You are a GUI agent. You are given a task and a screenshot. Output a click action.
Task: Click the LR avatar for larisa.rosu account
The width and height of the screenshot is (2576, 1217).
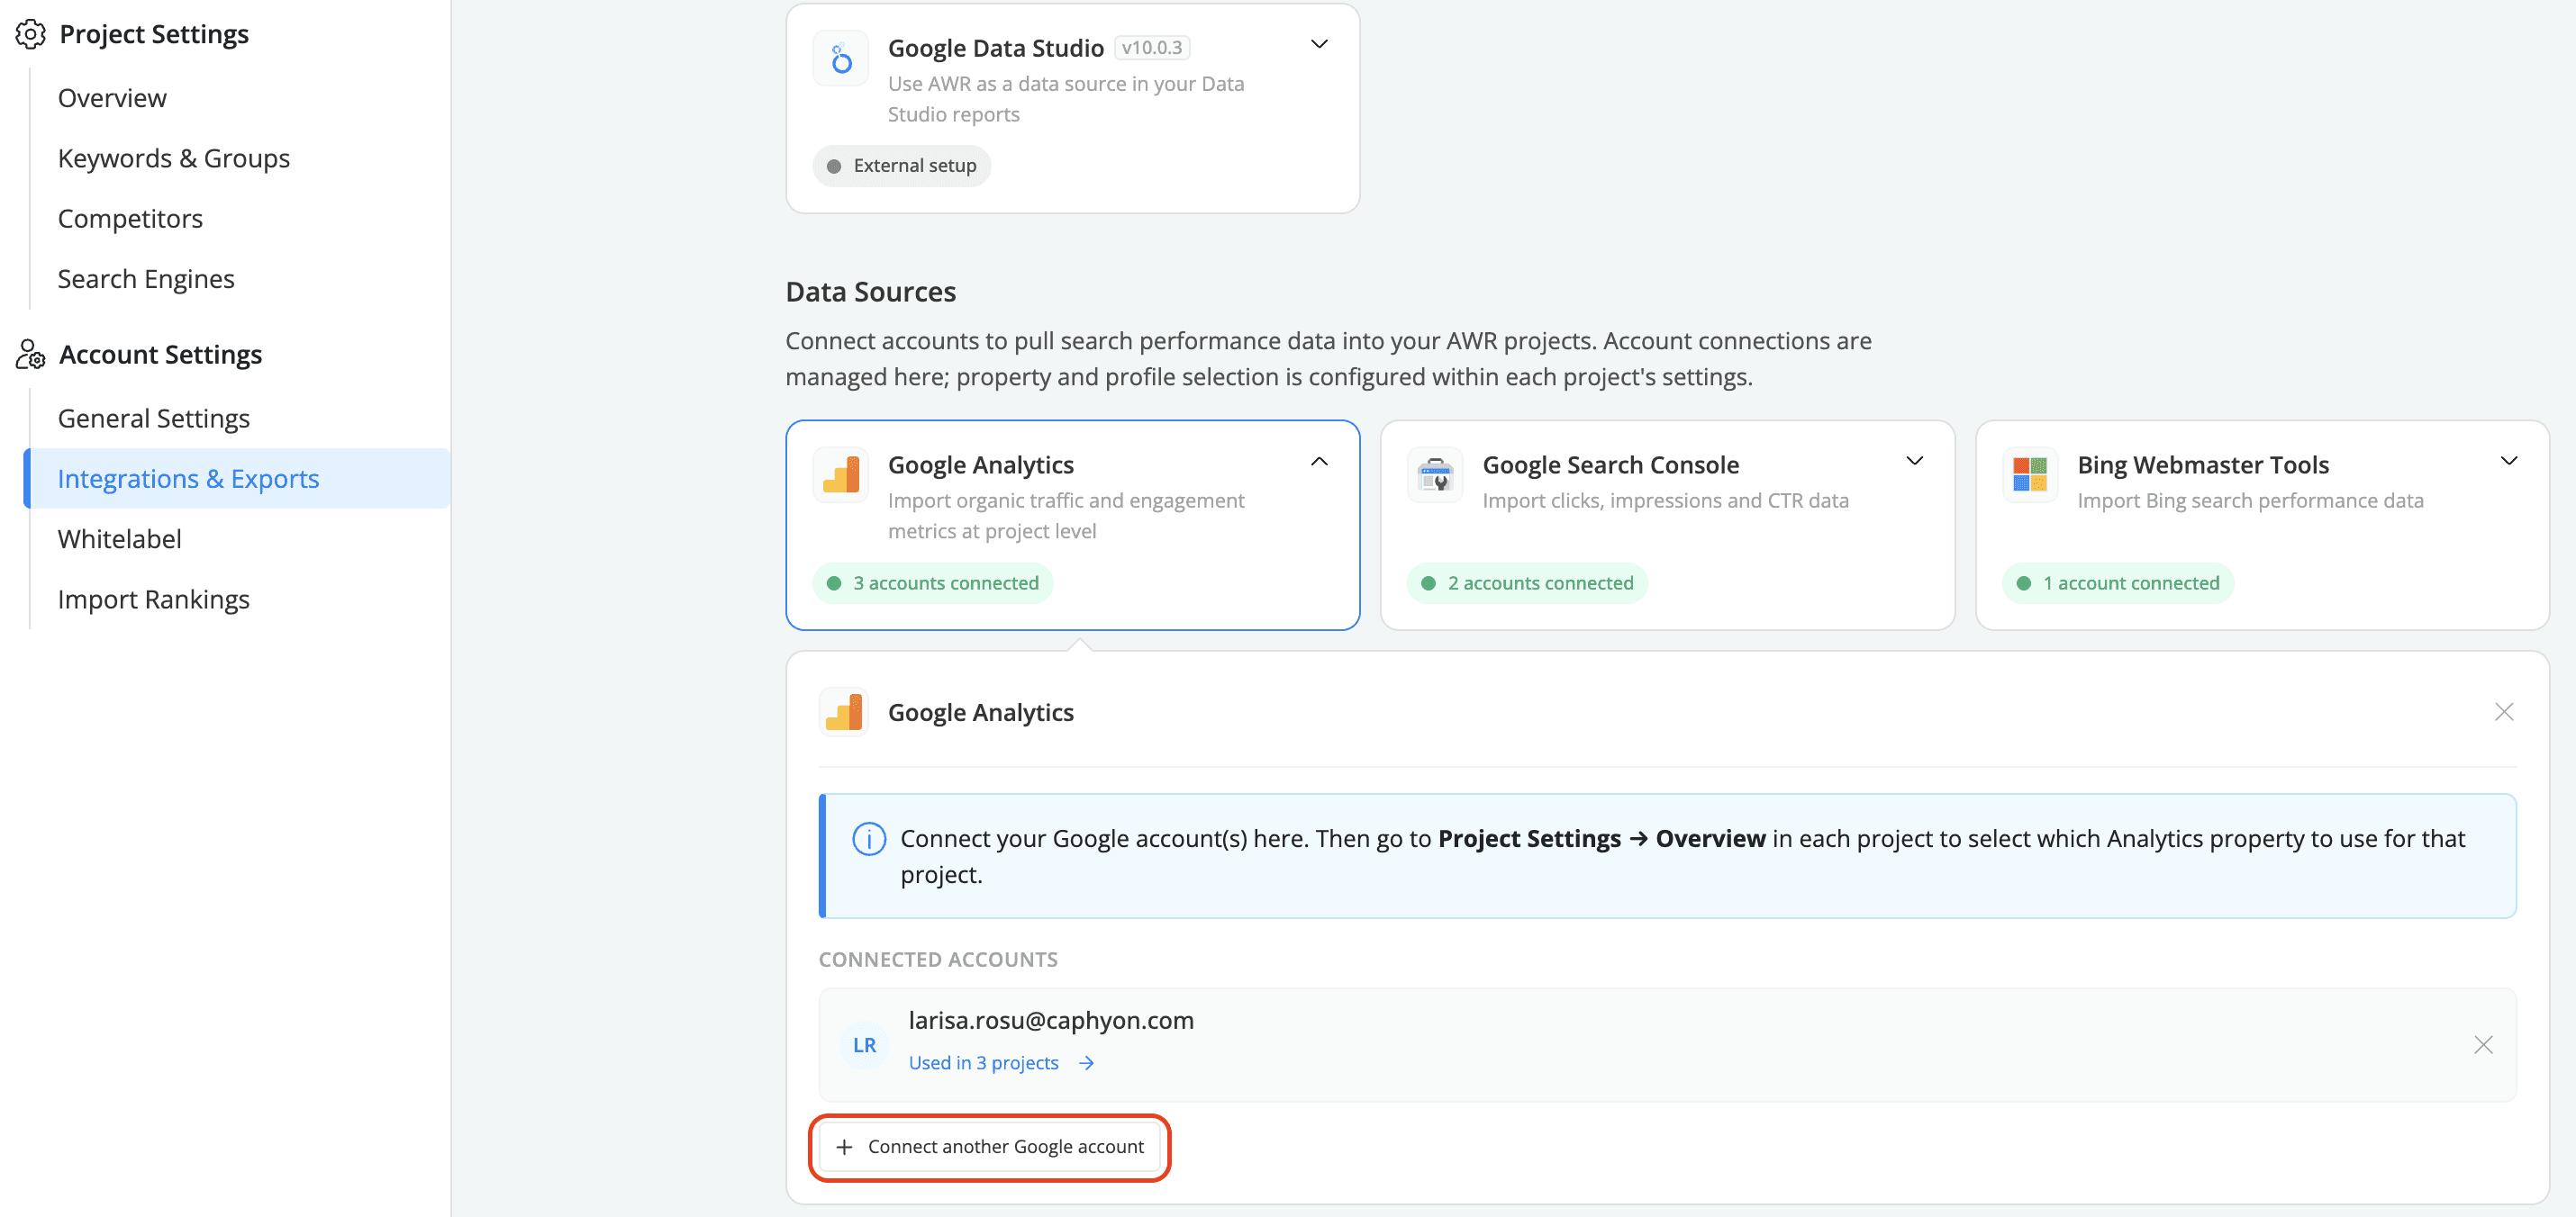(x=865, y=1045)
